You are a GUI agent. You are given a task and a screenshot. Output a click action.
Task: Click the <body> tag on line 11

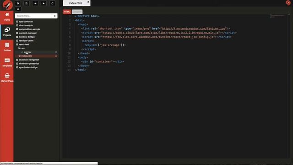click(x=83, y=57)
